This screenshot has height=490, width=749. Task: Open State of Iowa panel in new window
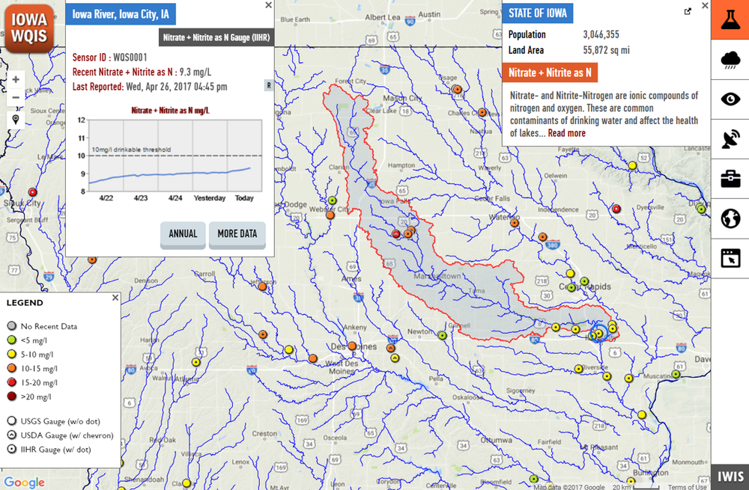click(688, 11)
